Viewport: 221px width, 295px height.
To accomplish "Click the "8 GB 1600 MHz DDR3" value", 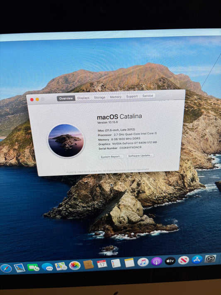I will click(126, 139).
